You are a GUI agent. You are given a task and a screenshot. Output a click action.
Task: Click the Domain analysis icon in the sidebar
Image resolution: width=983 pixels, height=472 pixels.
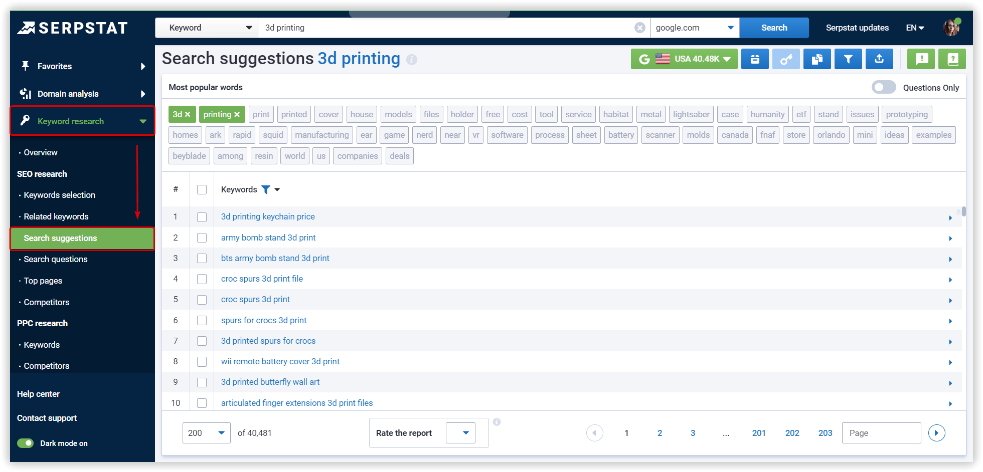(x=25, y=94)
